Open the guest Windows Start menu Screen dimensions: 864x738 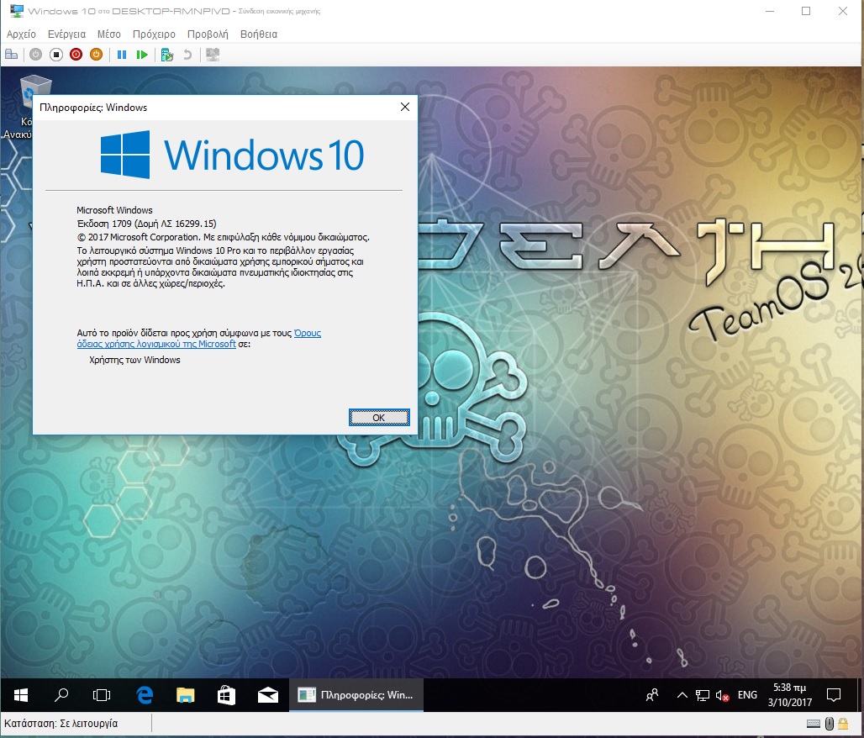(x=21, y=696)
